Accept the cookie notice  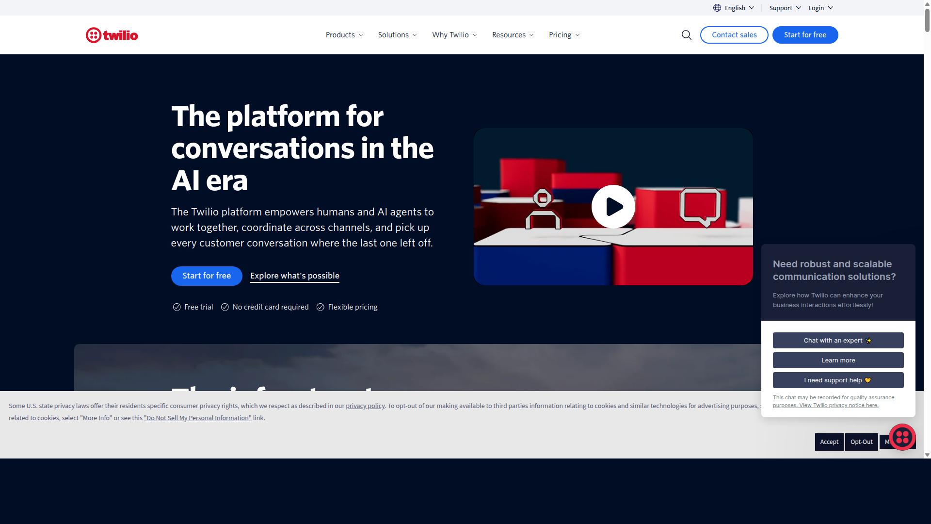(829, 442)
